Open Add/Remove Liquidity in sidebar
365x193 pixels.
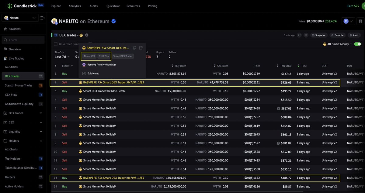(x=19, y=104)
